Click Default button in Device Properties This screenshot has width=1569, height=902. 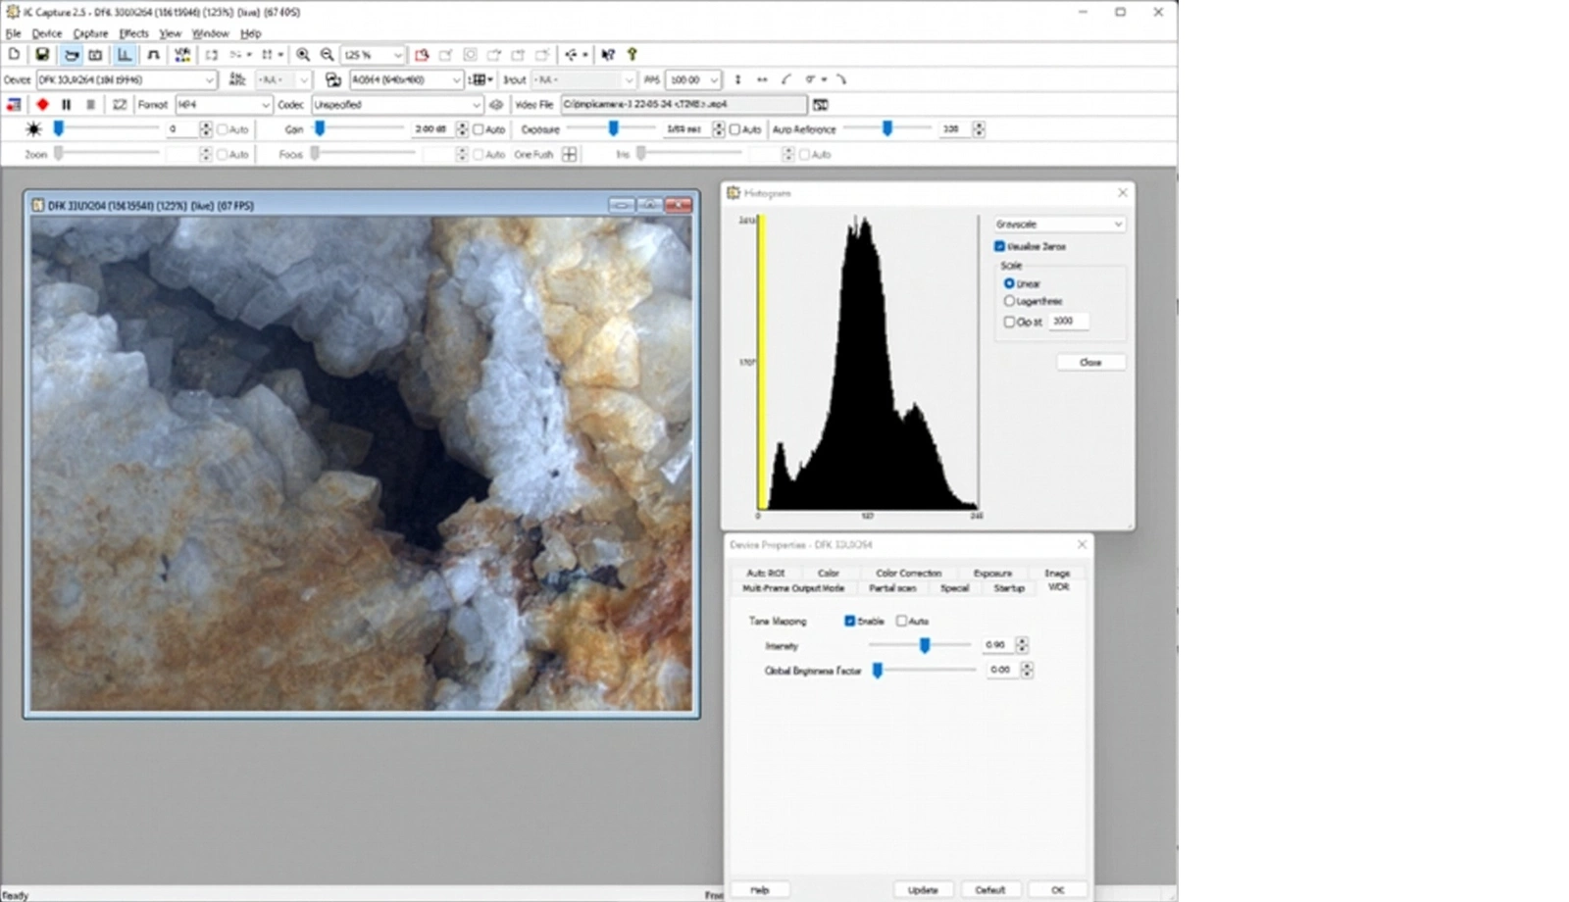(989, 890)
